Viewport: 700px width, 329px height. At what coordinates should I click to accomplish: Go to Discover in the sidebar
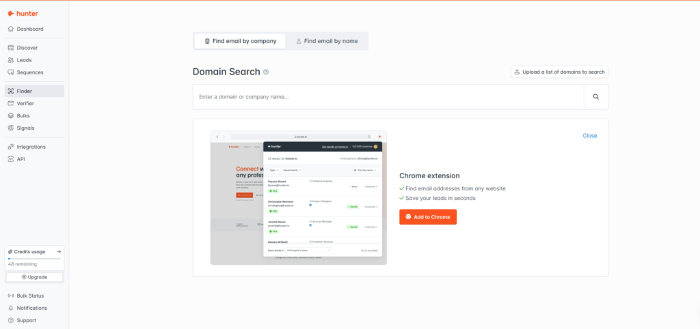pos(34,48)
